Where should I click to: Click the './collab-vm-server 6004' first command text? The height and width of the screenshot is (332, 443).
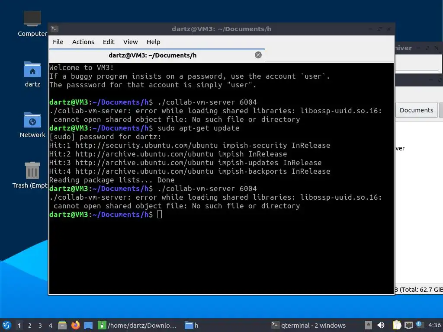pos(207,102)
